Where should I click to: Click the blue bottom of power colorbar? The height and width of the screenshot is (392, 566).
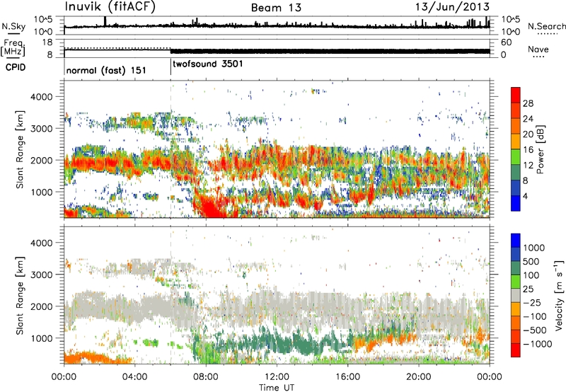516,203
